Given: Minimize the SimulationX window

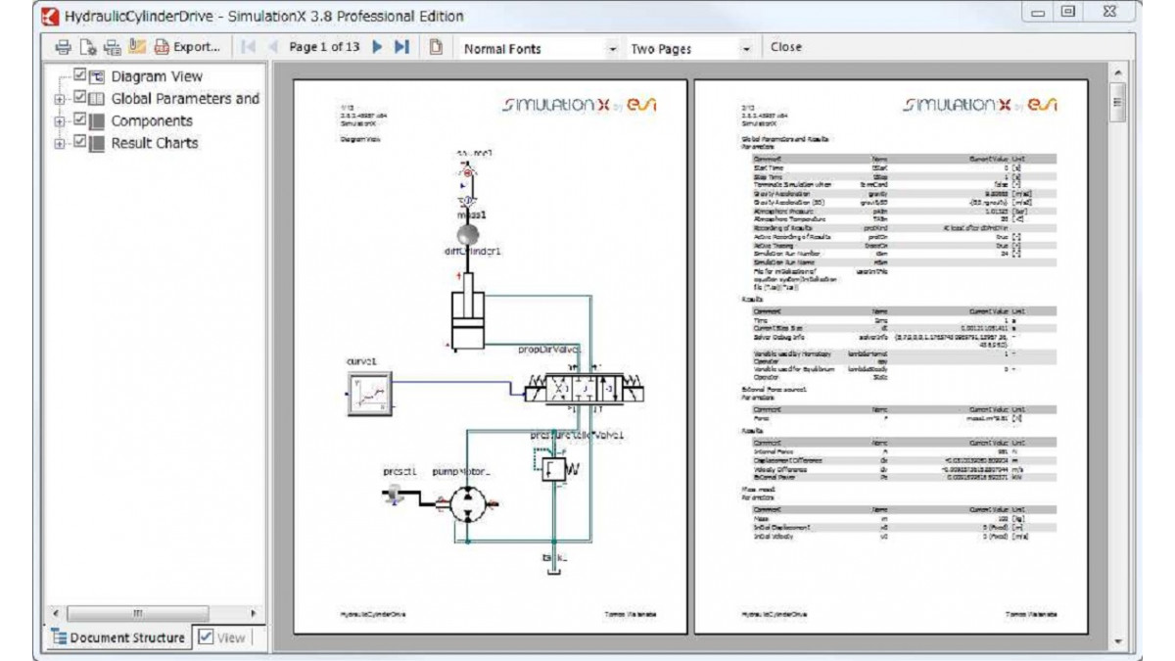Looking at the screenshot, I should pos(1039,13).
